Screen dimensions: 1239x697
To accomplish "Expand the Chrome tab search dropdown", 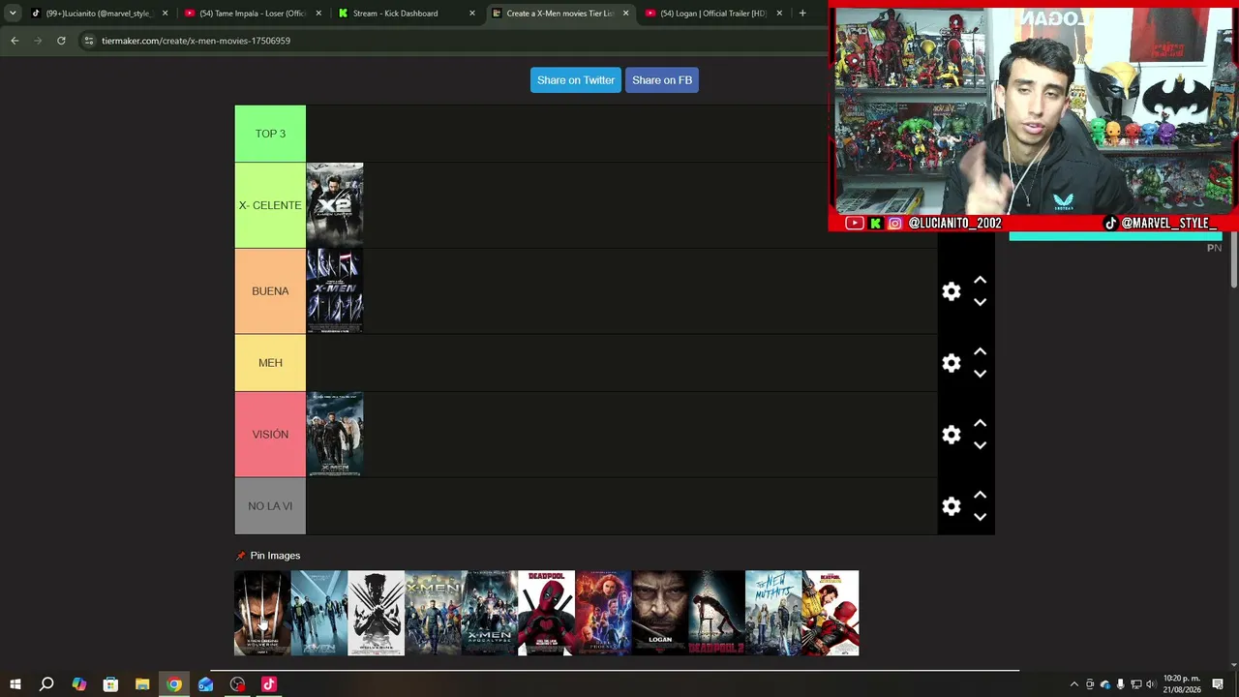I will pos(13,14).
